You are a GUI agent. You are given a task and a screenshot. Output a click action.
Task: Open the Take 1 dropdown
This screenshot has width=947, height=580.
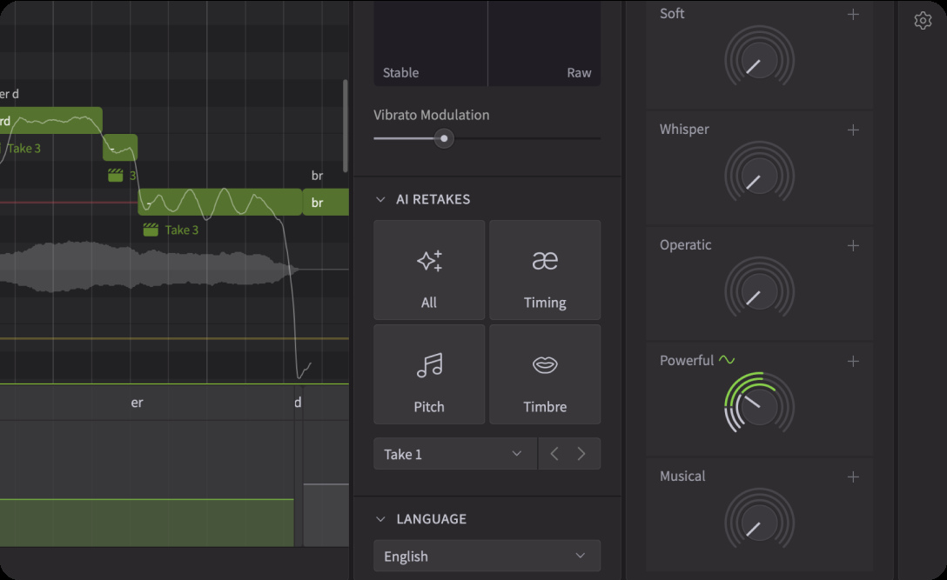pyautogui.click(x=454, y=453)
